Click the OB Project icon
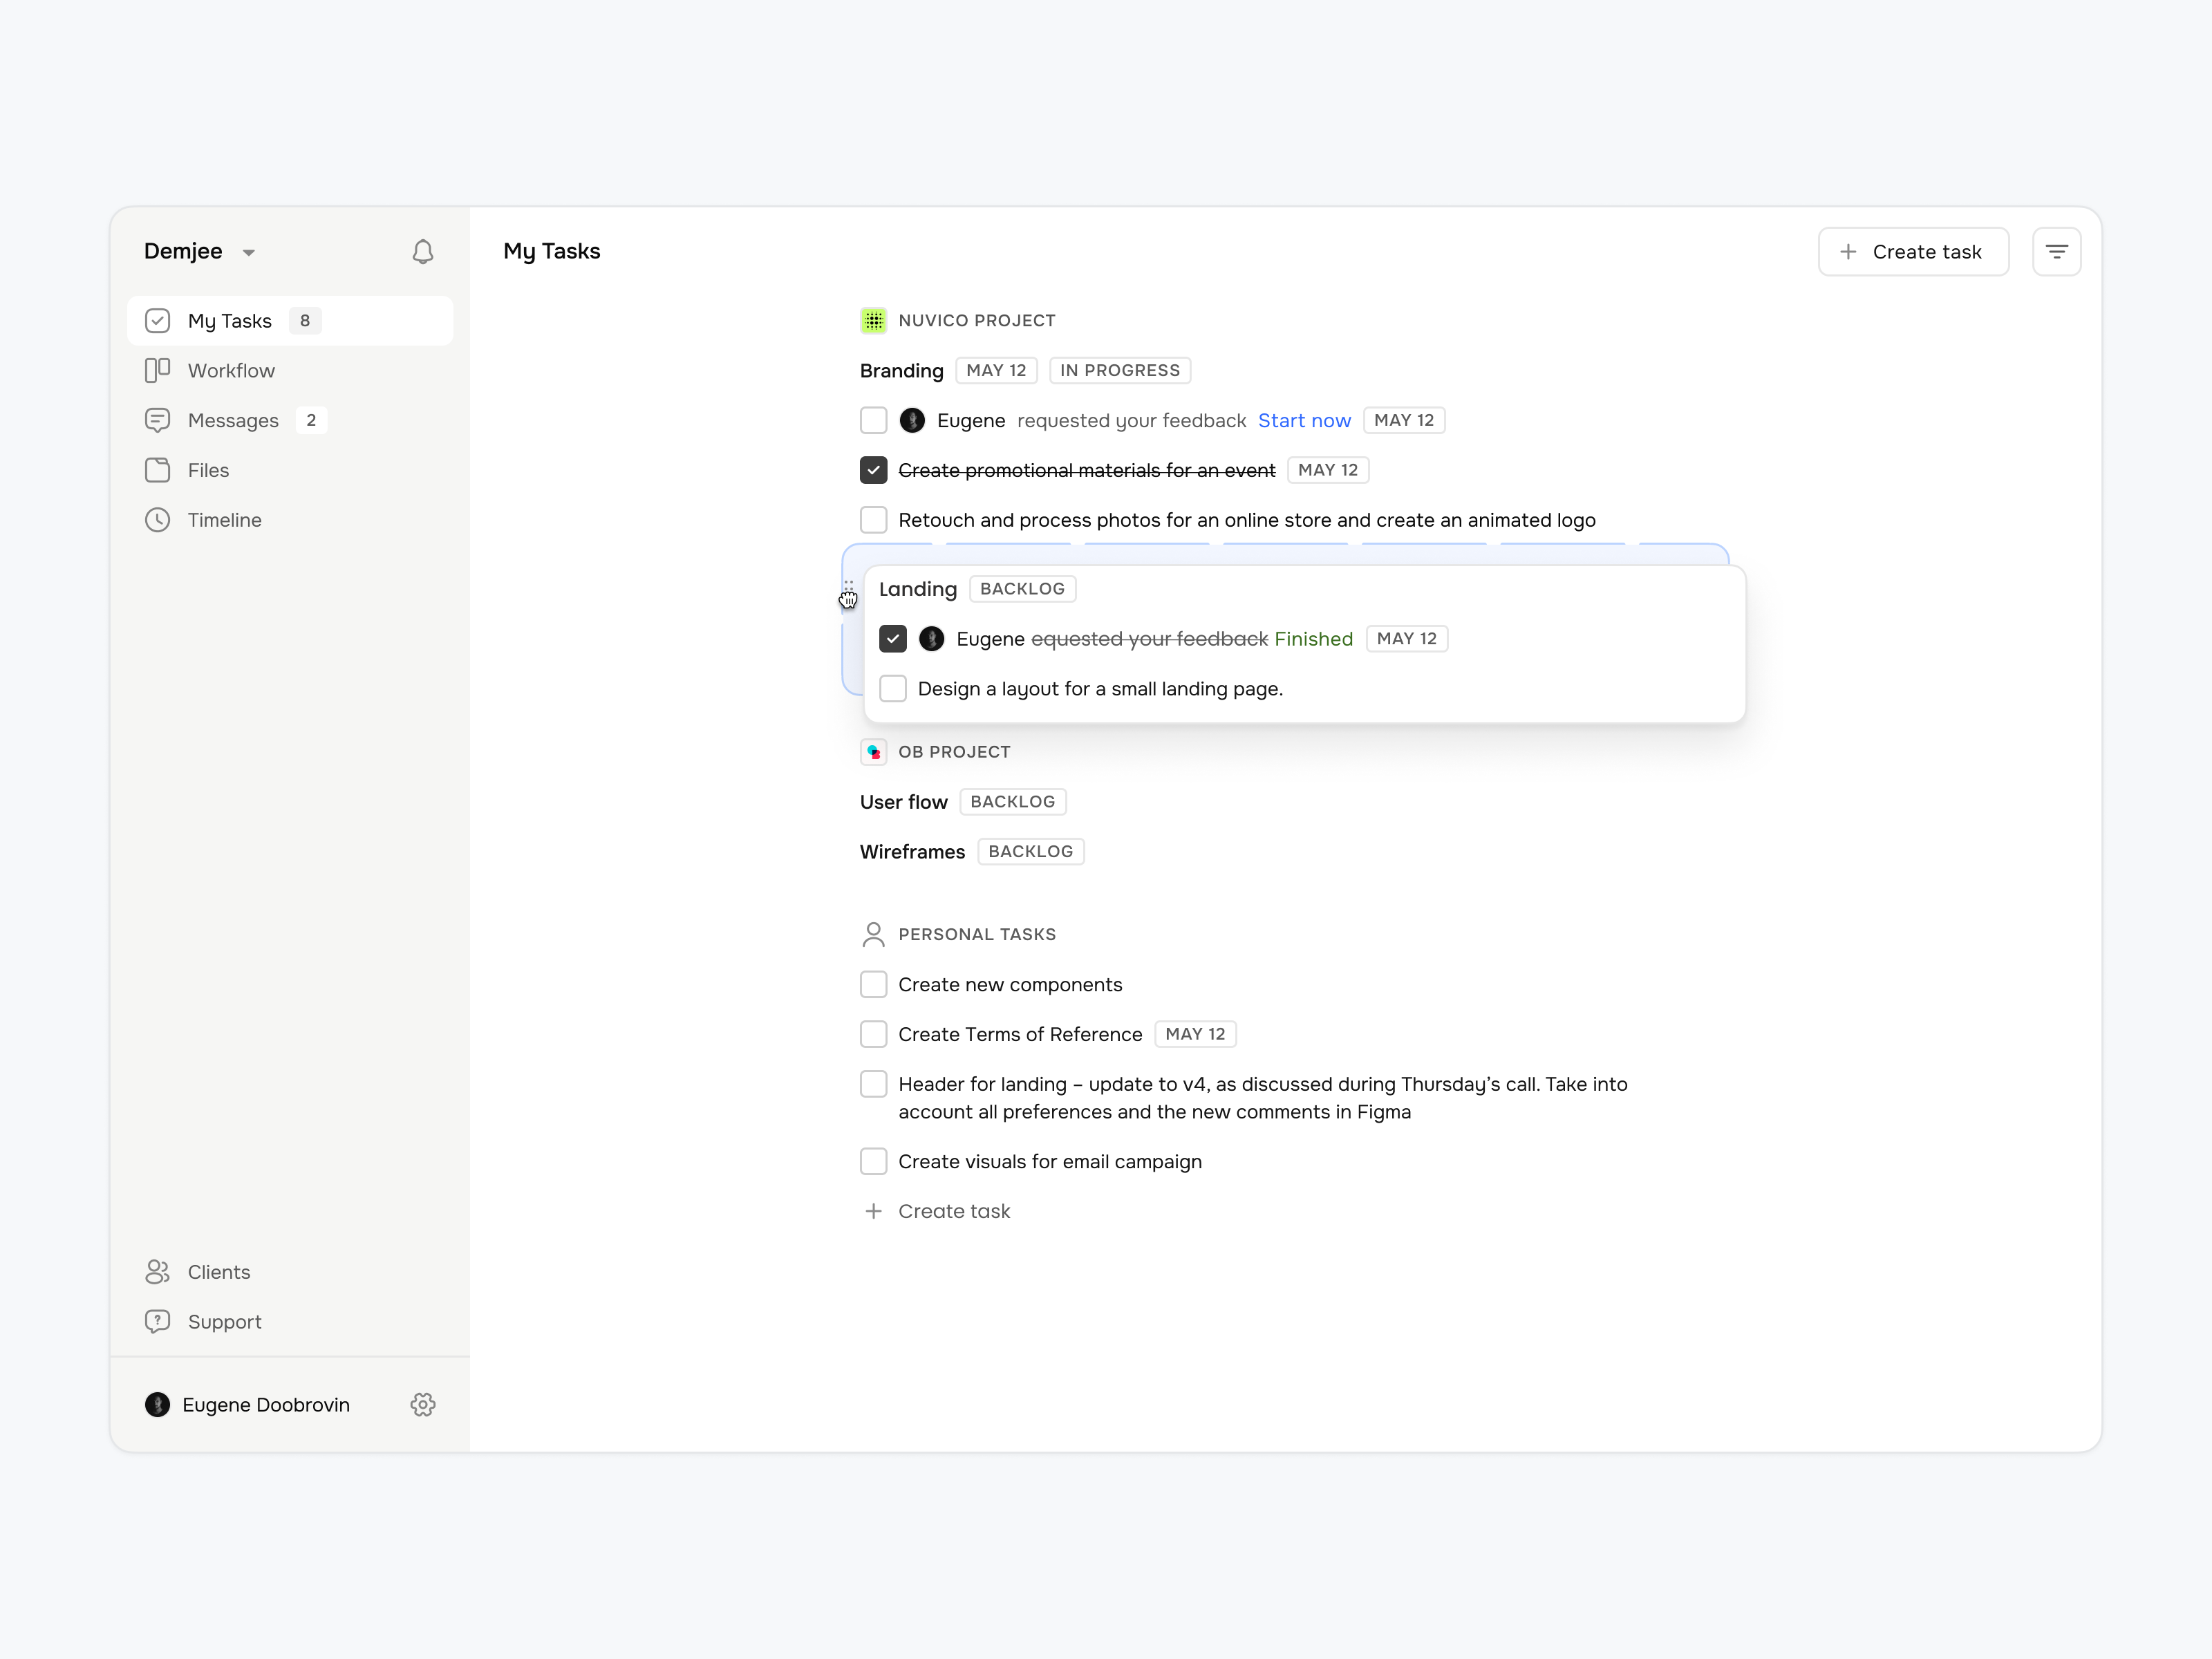The image size is (2212, 1659). (x=873, y=751)
